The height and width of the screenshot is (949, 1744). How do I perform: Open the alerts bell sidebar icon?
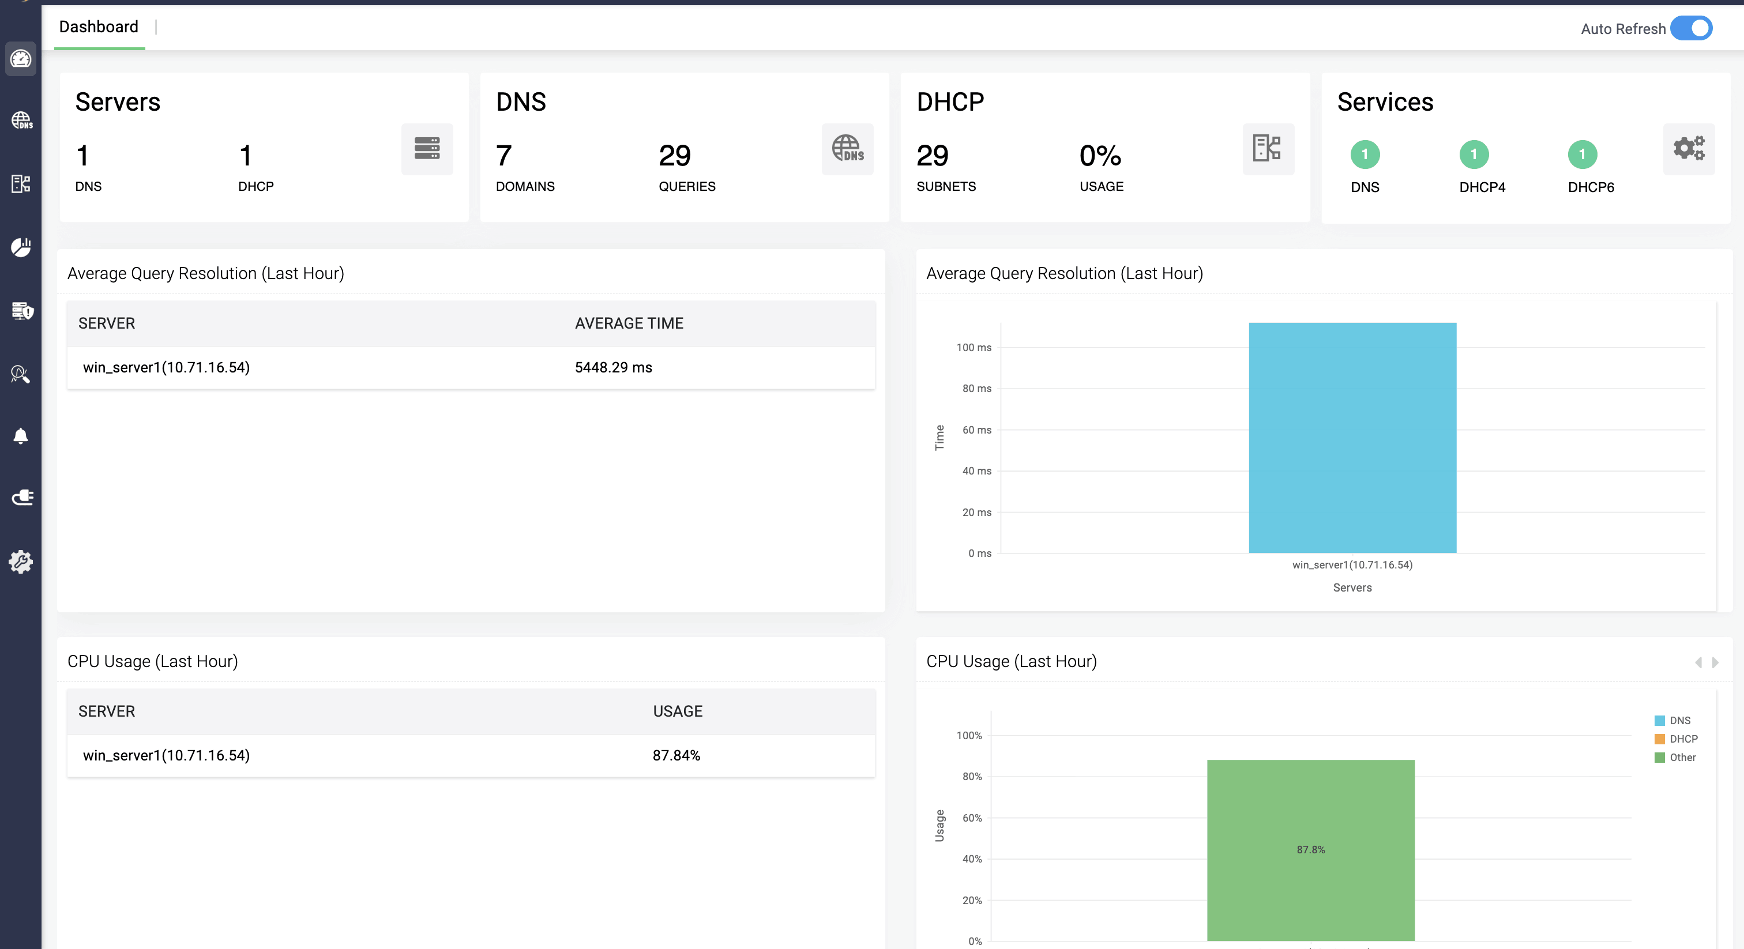pyautogui.click(x=21, y=436)
